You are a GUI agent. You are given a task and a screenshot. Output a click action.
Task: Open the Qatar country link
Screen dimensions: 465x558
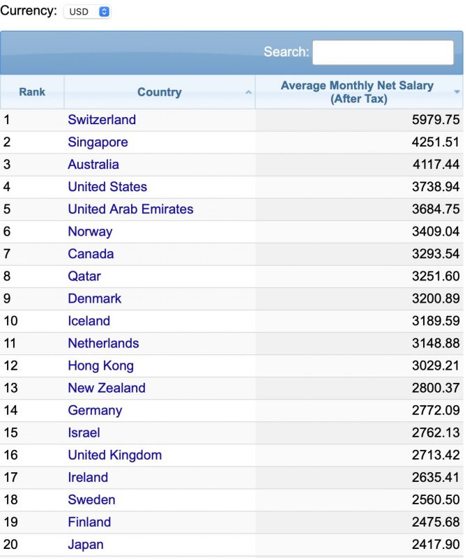84,276
